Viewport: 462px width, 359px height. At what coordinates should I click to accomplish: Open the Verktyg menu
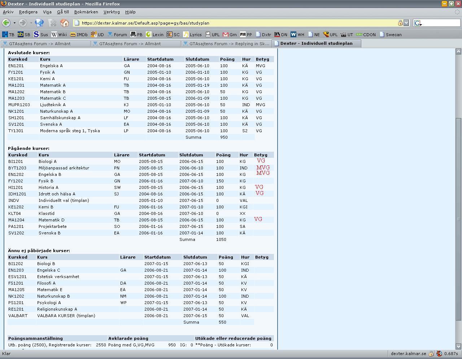[x=112, y=12]
